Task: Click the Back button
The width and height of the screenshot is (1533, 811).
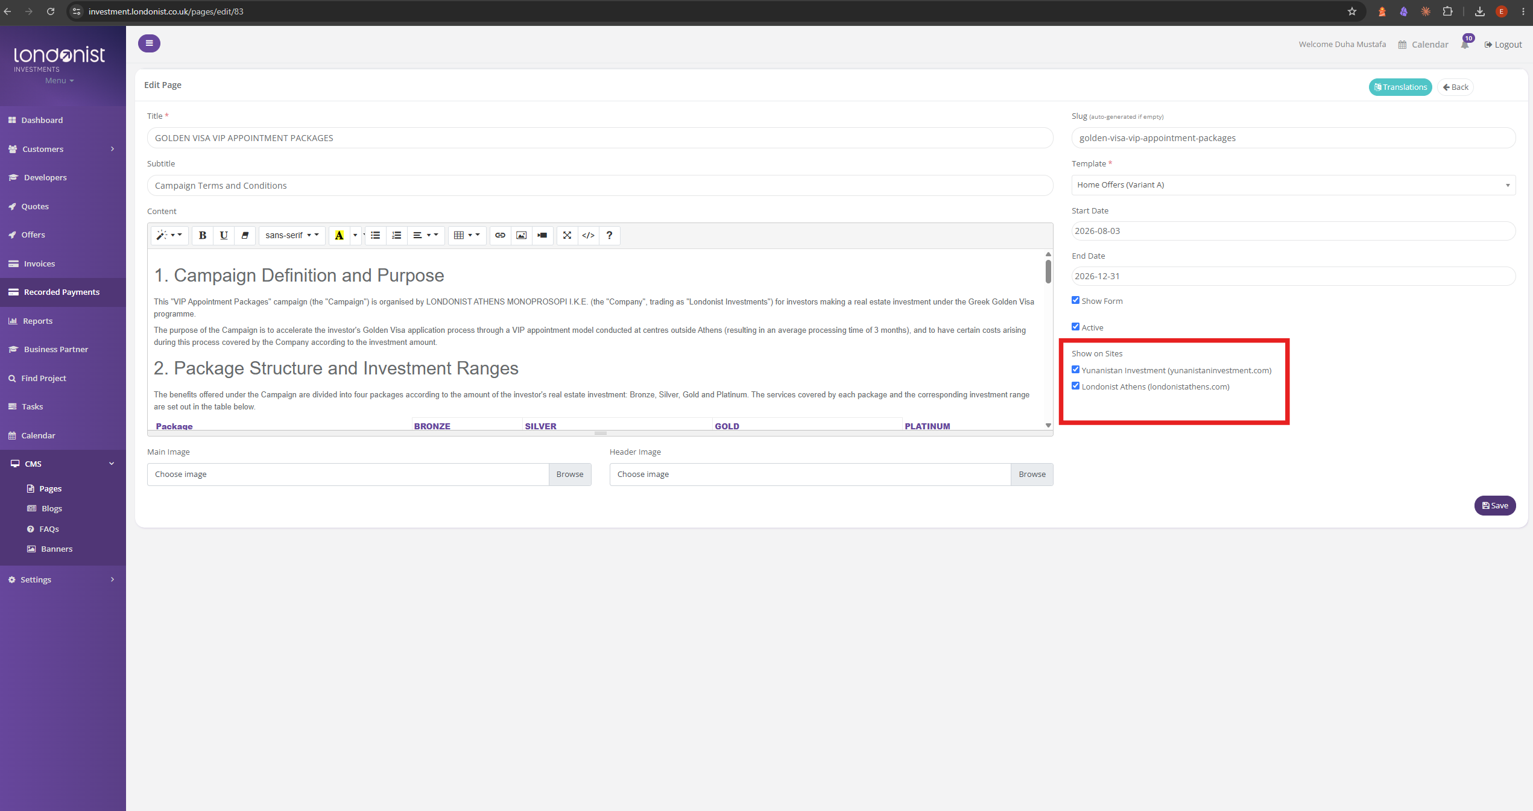Action: click(1455, 87)
